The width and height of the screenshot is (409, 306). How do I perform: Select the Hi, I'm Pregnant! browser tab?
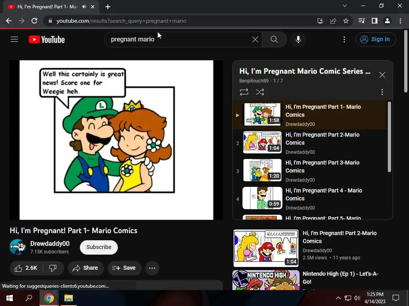[x=51, y=7]
